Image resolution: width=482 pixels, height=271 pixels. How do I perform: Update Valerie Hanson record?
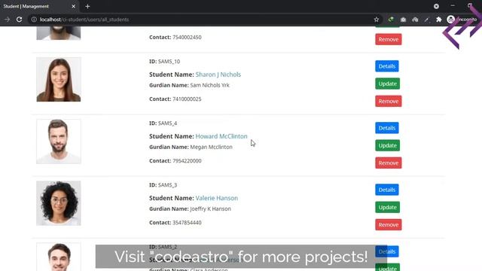pyautogui.click(x=387, y=207)
